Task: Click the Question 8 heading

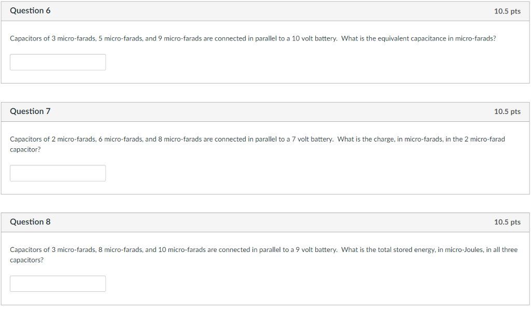Action: (x=30, y=222)
